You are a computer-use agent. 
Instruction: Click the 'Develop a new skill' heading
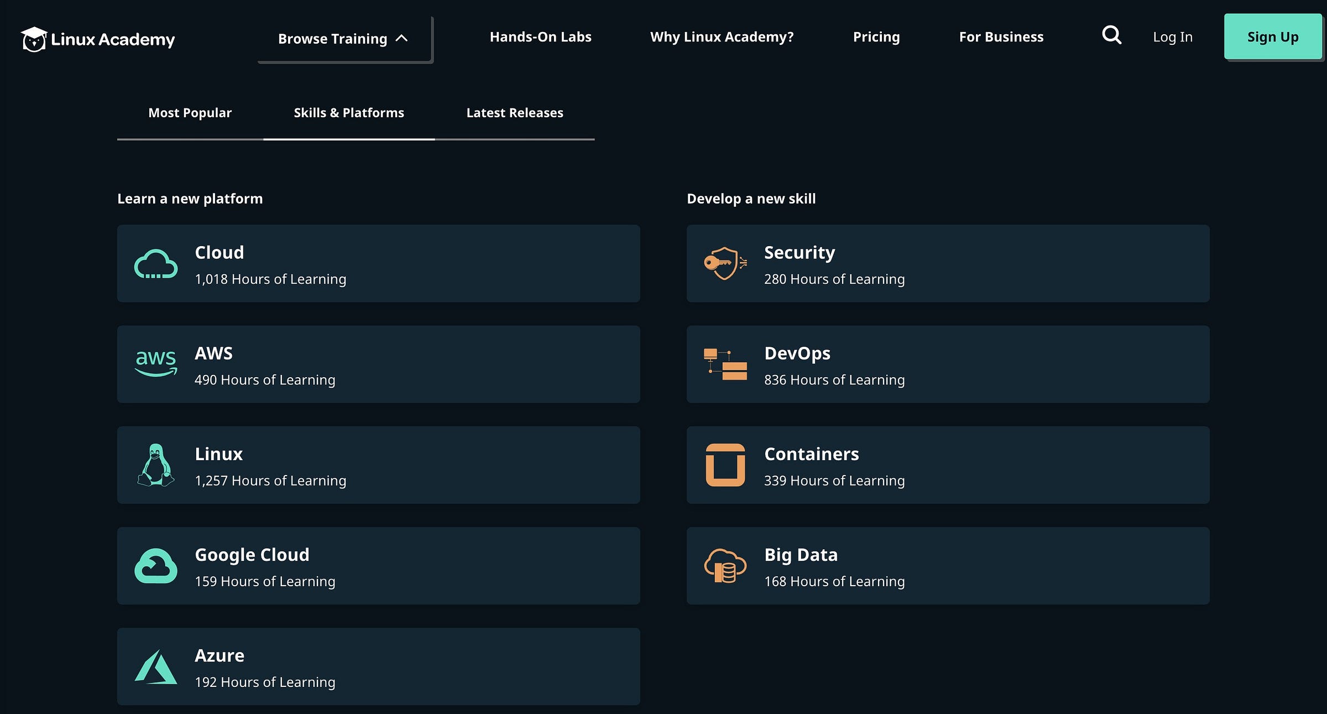click(751, 199)
